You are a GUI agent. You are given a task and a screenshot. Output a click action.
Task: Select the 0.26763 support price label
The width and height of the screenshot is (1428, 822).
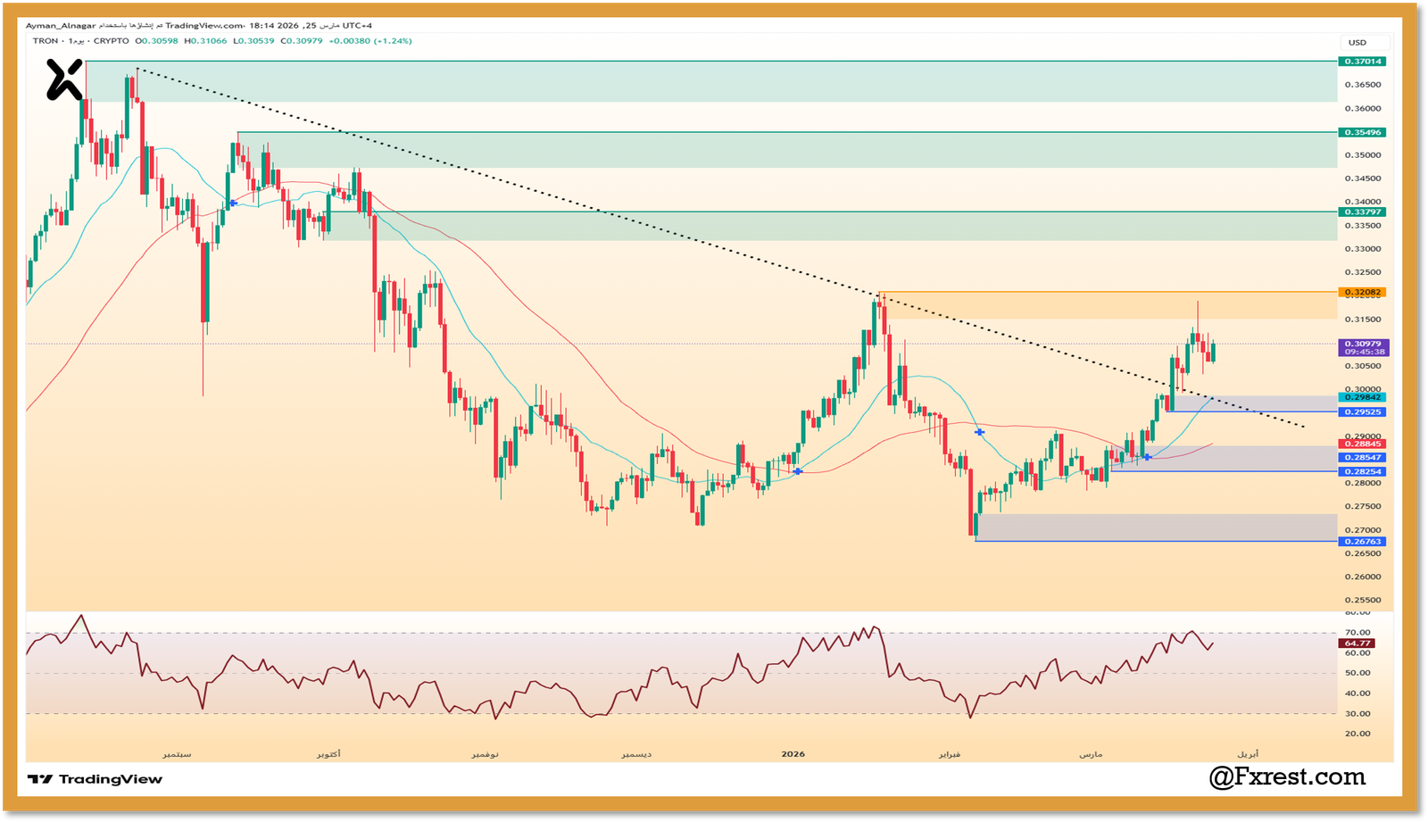click(1363, 541)
